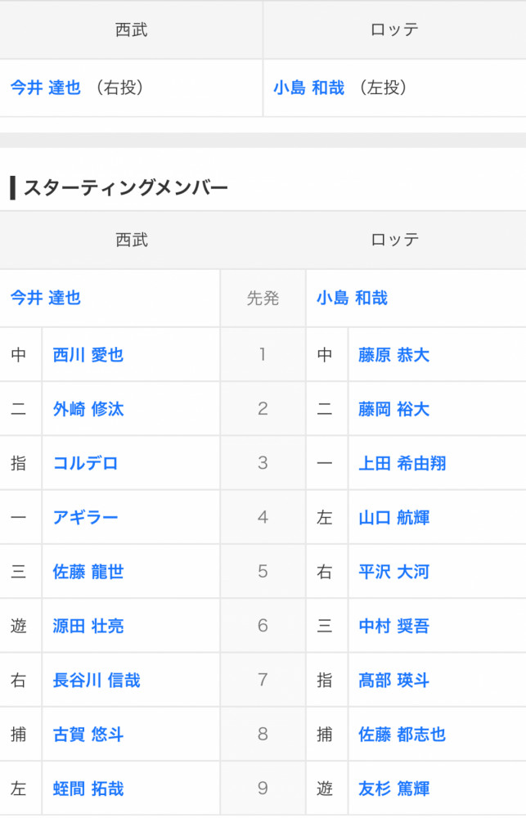Open 友杉 篤輝 player profile
This screenshot has height=818, width=526.
pyautogui.click(x=393, y=789)
